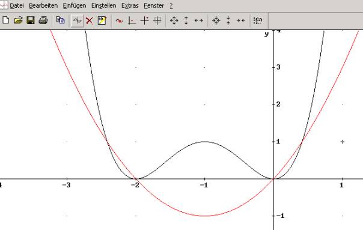
Task: Click the red parabola minimum point
Action: pyautogui.click(x=205, y=216)
